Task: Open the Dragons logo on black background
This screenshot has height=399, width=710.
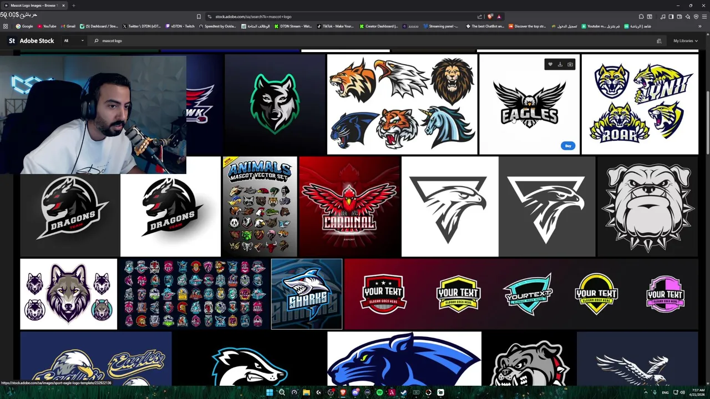Action: coord(70,207)
